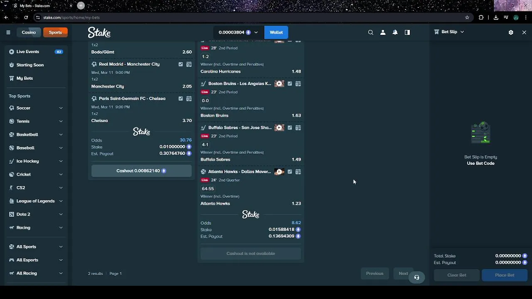This screenshot has width=532, height=299.
Task: Expand the Tennis sports category
Action: coord(61,121)
